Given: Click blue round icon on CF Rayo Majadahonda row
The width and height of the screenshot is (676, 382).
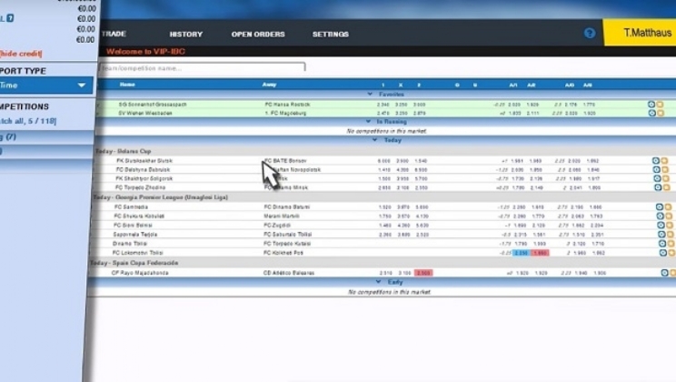Looking at the screenshot, I should point(664,273).
